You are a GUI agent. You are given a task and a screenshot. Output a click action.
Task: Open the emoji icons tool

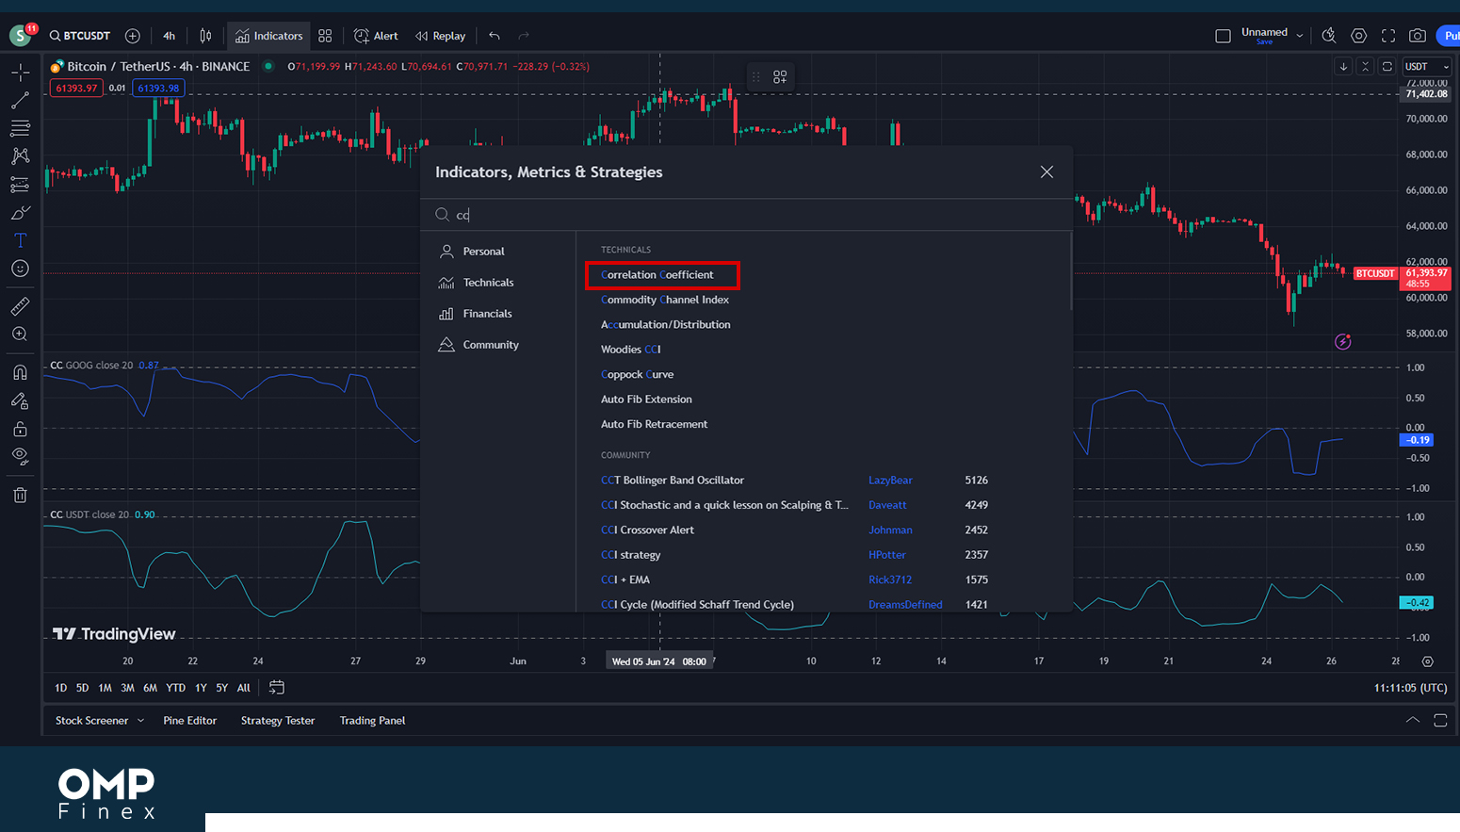(20, 269)
